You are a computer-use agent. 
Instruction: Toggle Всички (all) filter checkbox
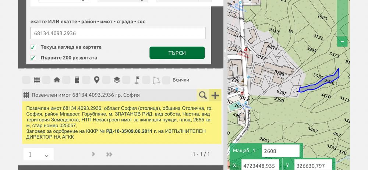click(x=166, y=80)
